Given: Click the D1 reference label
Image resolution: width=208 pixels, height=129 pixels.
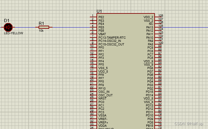Looking at the screenshot, I should click(7, 20).
